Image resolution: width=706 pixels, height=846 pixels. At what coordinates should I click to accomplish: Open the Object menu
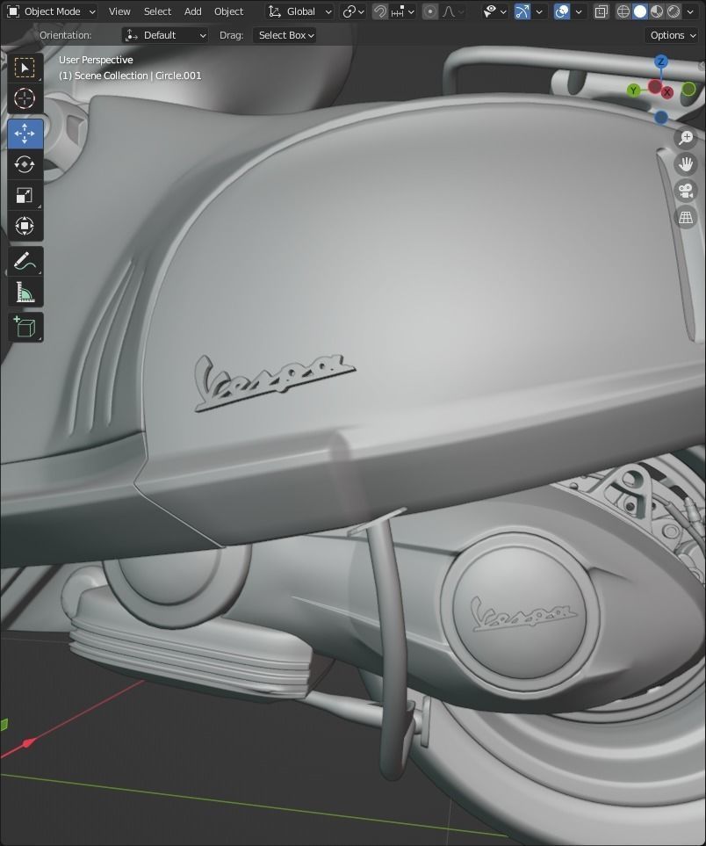228,11
